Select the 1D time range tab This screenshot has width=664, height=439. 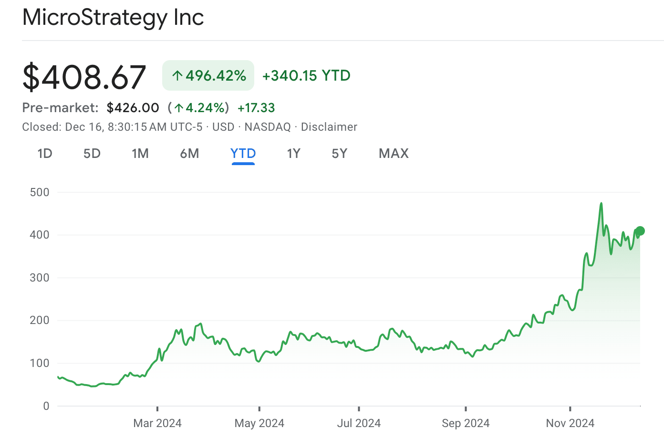pos(45,154)
